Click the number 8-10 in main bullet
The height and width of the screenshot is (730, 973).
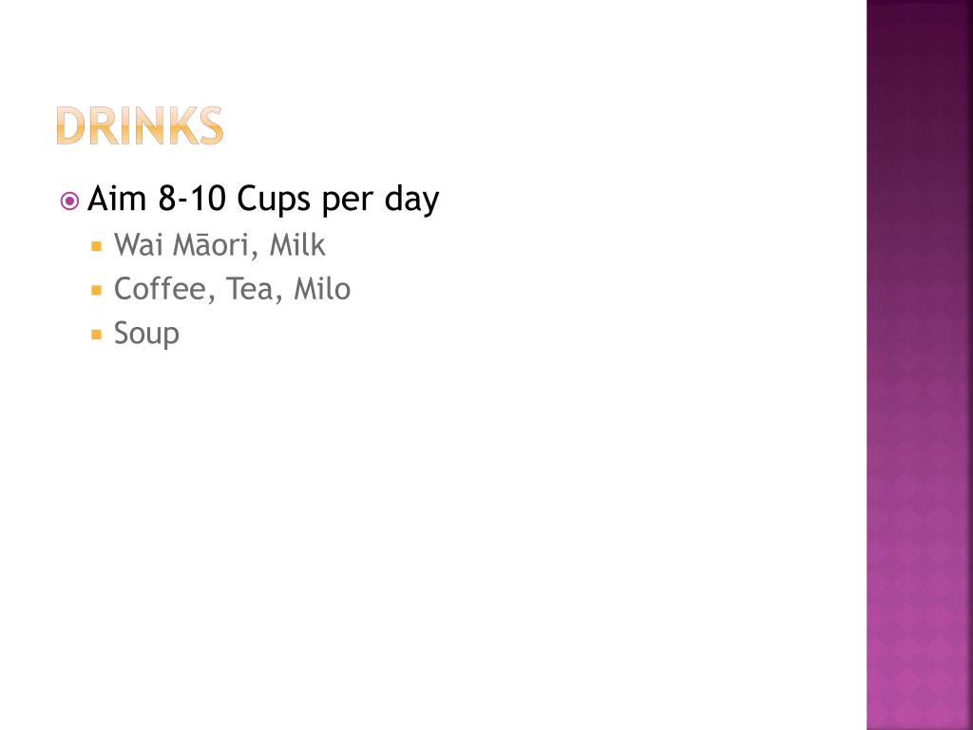(191, 199)
